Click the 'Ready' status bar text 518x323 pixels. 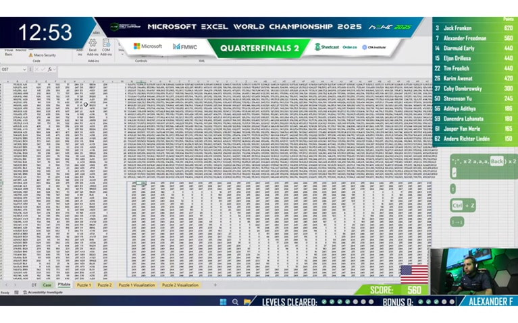(x=5, y=292)
